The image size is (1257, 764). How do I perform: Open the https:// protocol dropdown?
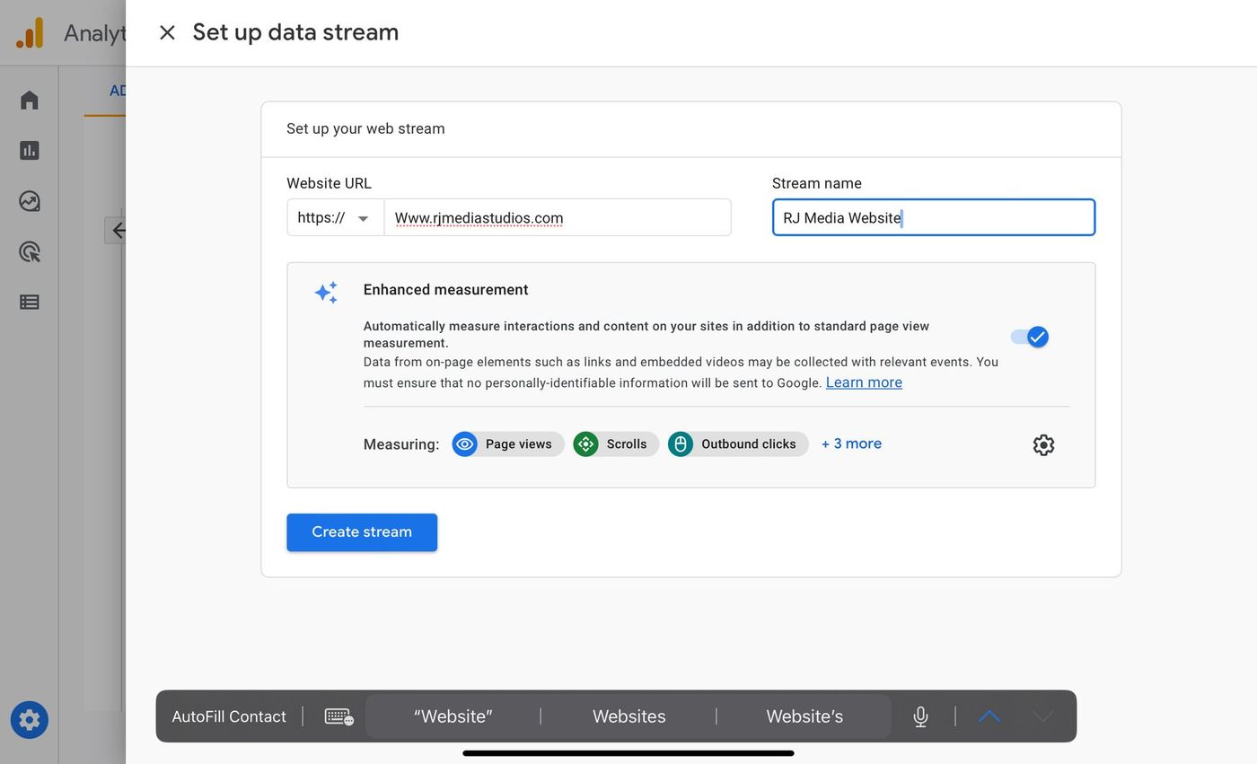click(335, 218)
